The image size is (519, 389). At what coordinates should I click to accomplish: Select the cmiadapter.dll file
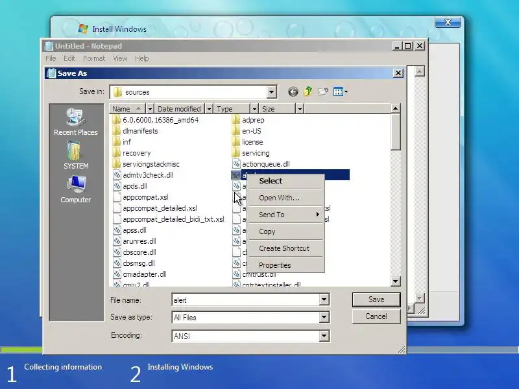click(x=139, y=274)
